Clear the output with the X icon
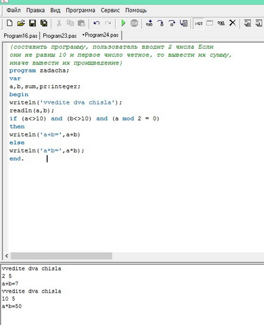The width and height of the screenshot is (264, 325). (x=232, y=23)
